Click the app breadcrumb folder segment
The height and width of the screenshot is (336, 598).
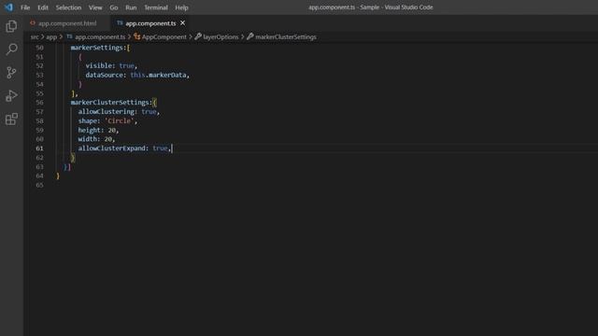click(51, 37)
